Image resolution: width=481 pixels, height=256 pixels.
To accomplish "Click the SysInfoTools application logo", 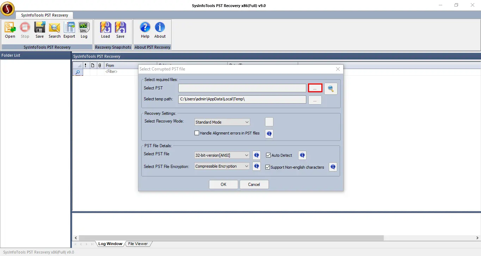I will point(7,9).
